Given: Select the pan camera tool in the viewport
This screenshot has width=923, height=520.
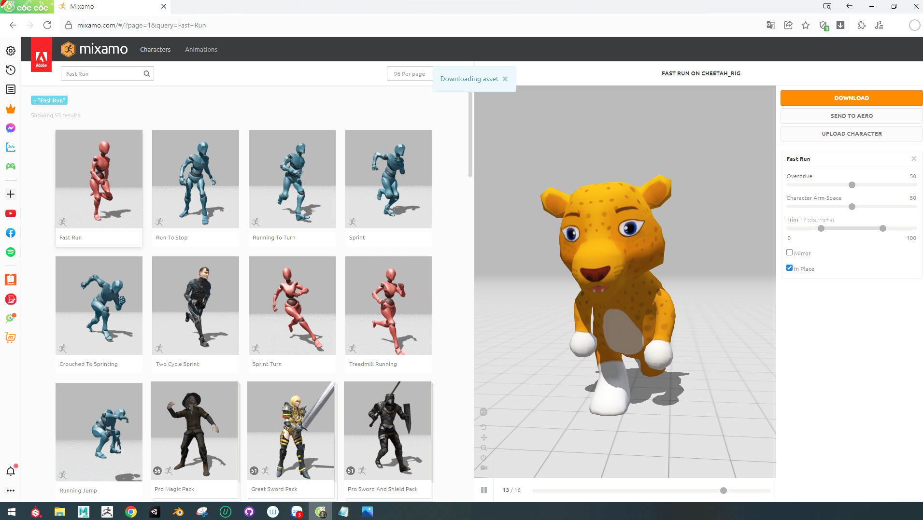Looking at the screenshot, I should tap(483, 437).
